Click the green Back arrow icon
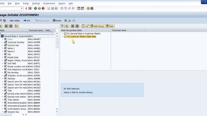 point(36,8)
